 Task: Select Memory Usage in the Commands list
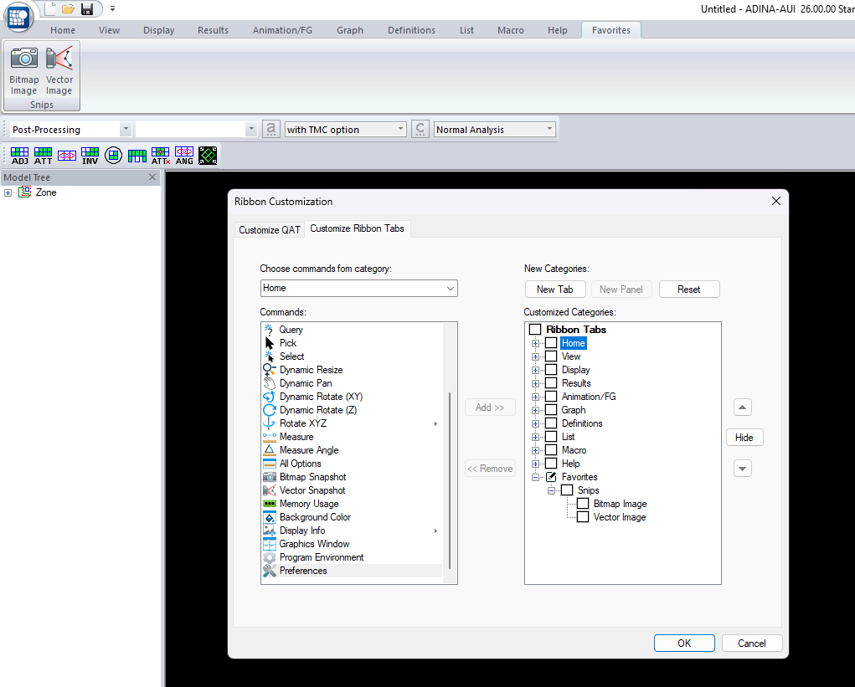click(308, 504)
